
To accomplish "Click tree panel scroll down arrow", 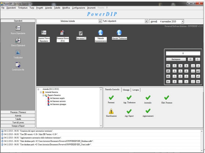I will pos(101,126).
